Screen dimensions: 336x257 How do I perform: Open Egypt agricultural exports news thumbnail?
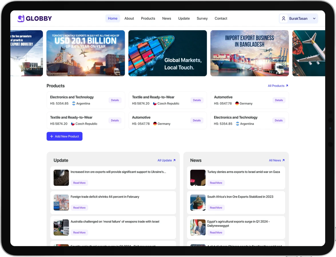198,227
